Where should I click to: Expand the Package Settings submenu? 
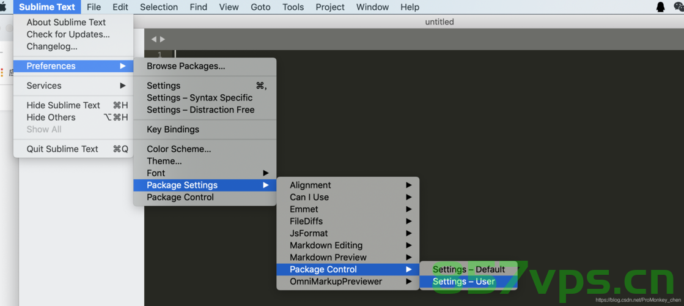(205, 185)
